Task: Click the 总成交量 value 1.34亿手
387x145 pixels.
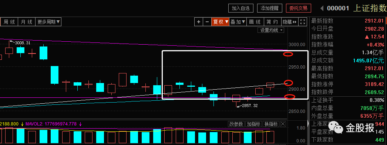Action: click(373, 52)
